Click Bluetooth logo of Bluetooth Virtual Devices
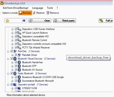Image resolution: width=114 pixels, height=97 pixels. point(15,59)
